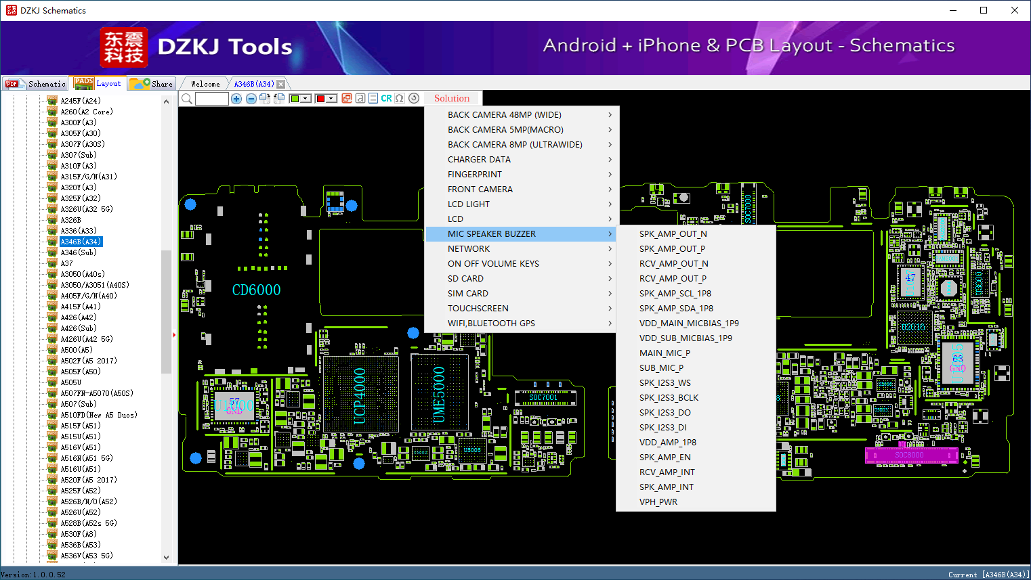Click the blue stacked-lines toolbar icon
This screenshot has width=1031, height=580.
373,98
